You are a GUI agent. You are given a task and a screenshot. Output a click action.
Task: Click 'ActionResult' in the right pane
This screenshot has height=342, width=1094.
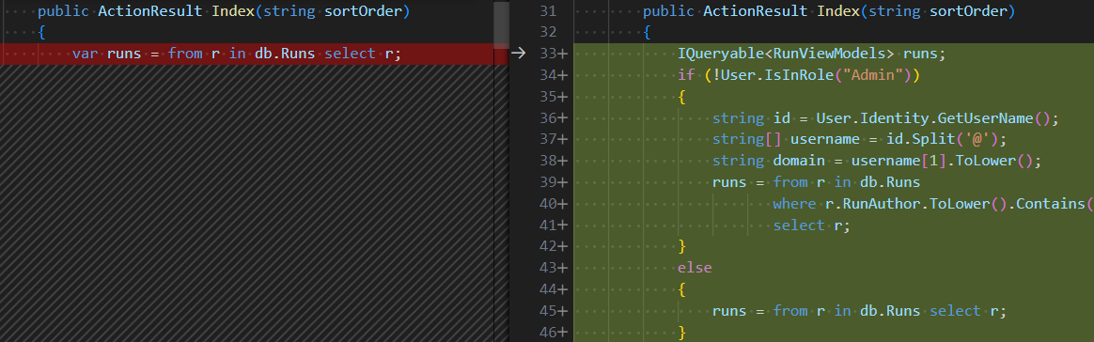click(x=756, y=11)
